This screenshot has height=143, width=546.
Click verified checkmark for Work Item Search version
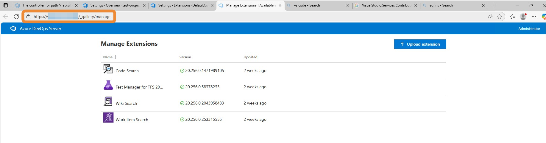(x=182, y=120)
